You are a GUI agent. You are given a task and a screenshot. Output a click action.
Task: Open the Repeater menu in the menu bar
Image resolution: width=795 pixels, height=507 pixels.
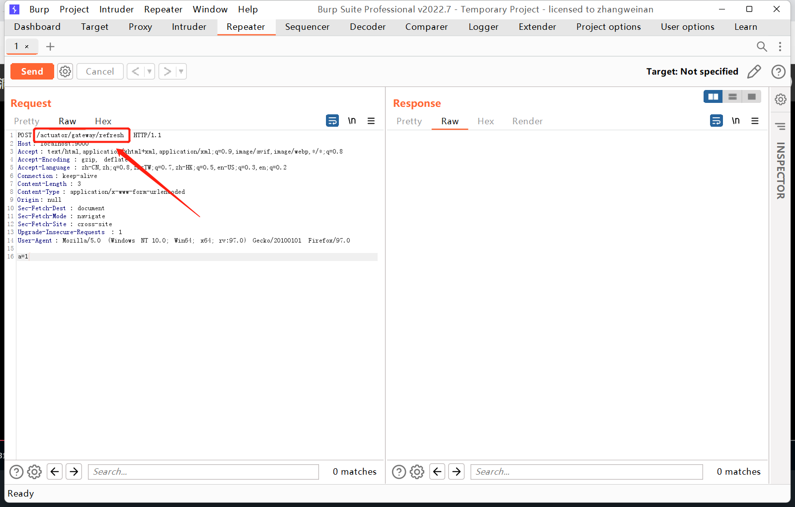pos(163,9)
